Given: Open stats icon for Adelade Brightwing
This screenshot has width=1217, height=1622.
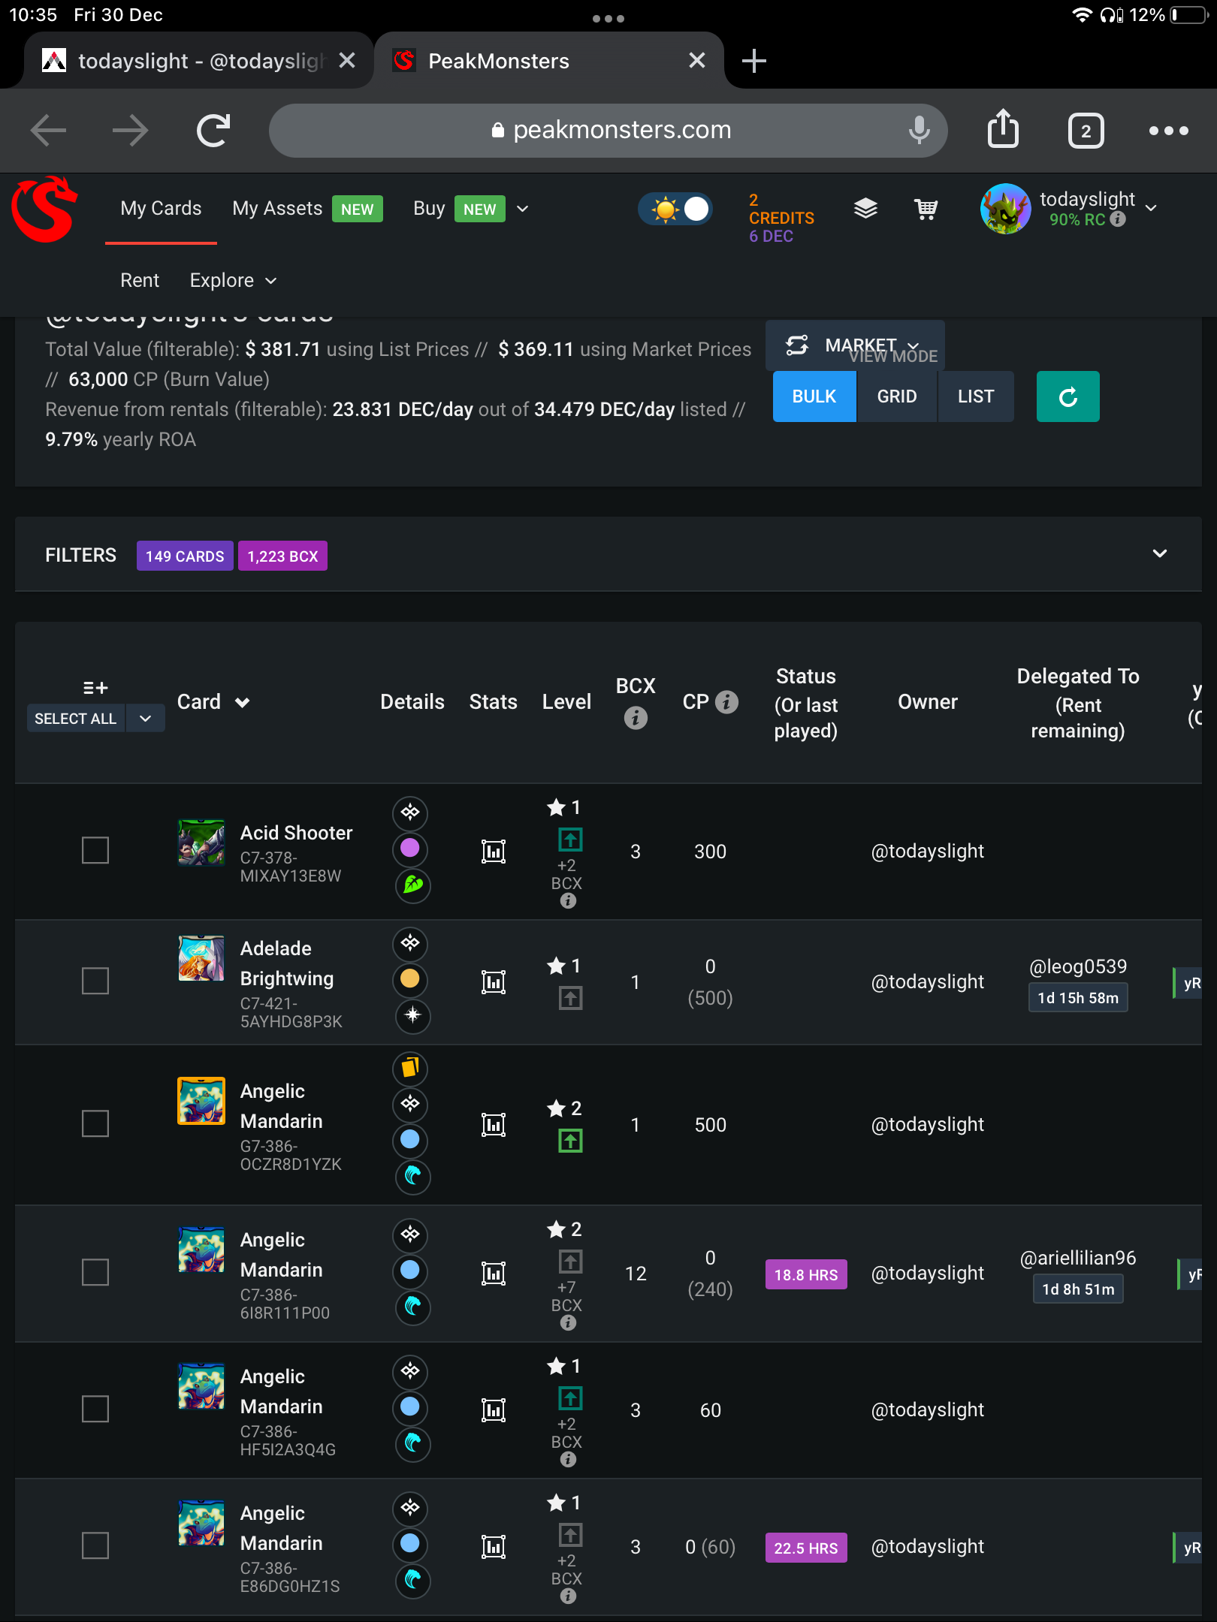Looking at the screenshot, I should click(x=493, y=981).
